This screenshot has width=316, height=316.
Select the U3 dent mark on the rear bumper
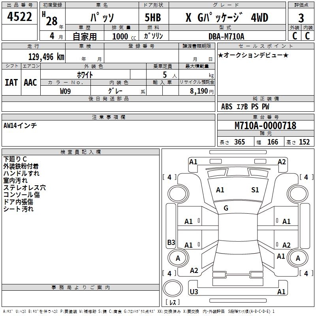194,292
